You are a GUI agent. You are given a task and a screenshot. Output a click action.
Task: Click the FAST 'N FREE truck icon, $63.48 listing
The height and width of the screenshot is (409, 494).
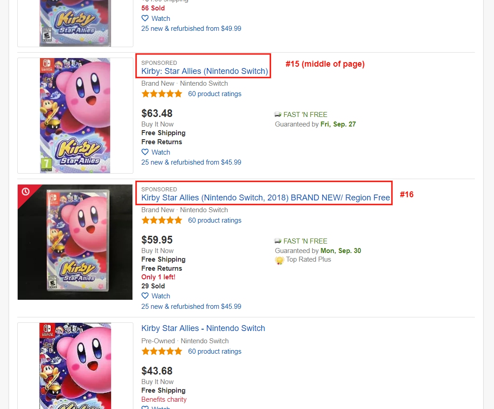(x=278, y=115)
